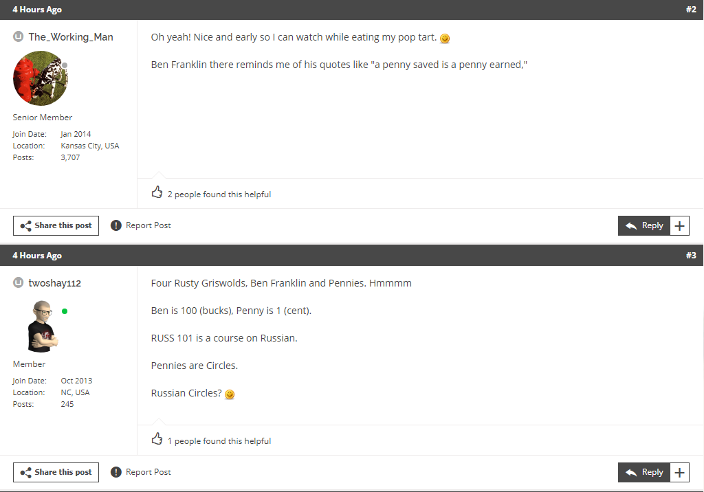Open the #3 post permalink
704x492 pixels.
[691, 256]
